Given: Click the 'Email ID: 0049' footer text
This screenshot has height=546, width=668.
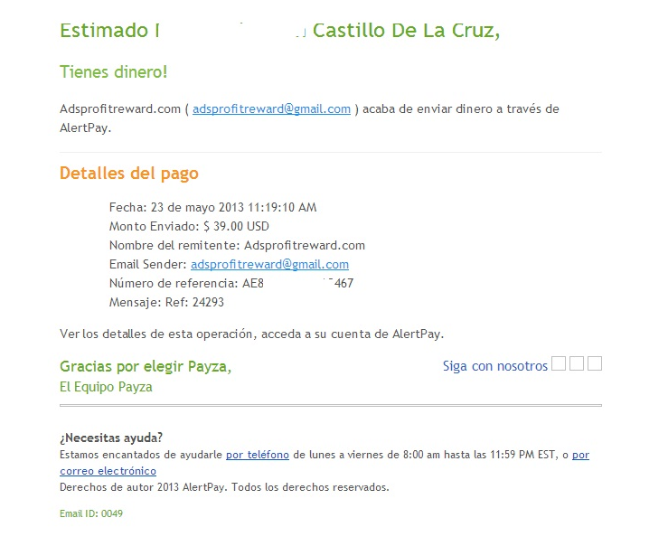Looking at the screenshot, I should (91, 514).
